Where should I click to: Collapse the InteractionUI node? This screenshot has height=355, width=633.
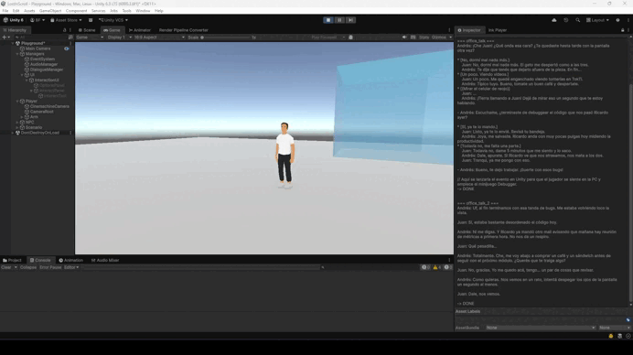[x=27, y=80]
